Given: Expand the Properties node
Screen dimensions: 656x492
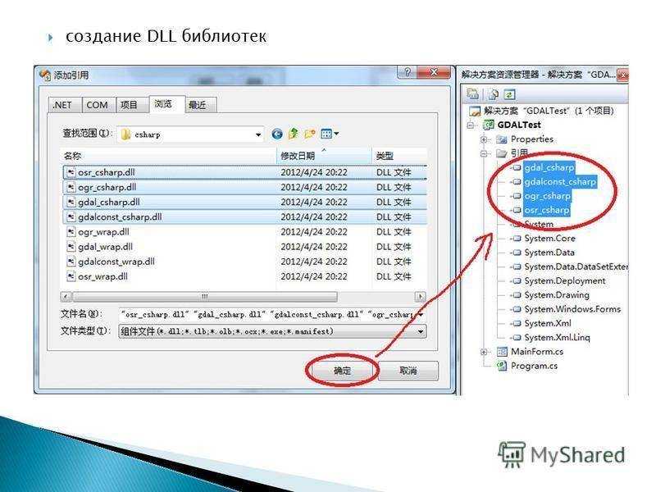Looking at the screenshot, I should click(x=485, y=139).
